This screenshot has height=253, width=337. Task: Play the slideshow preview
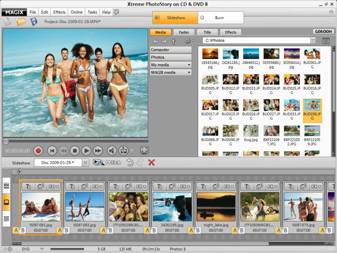tap(86, 151)
